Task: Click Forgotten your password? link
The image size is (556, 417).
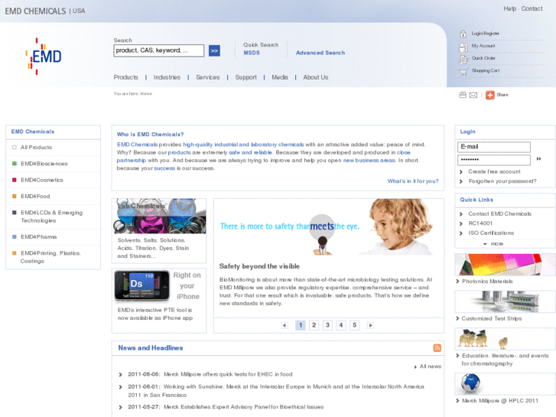Action: pyautogui.click(x=502, y=181)
